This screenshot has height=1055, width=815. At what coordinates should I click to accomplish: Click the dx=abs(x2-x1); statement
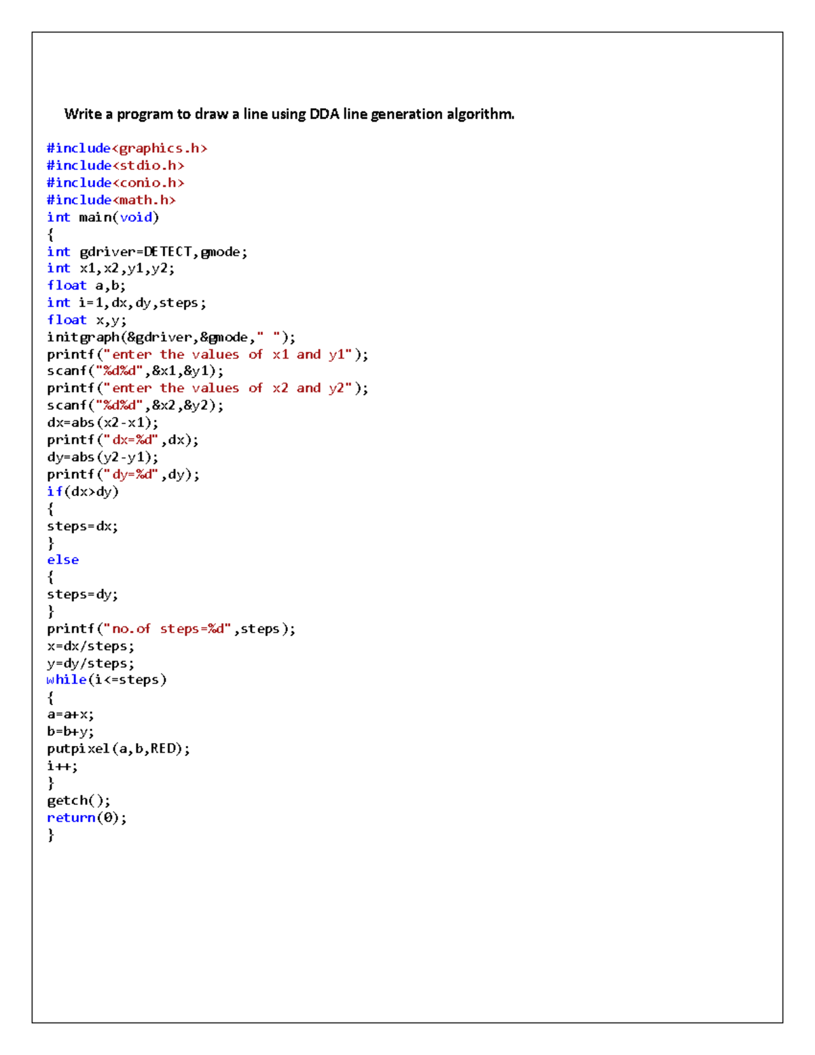[102, 423]
